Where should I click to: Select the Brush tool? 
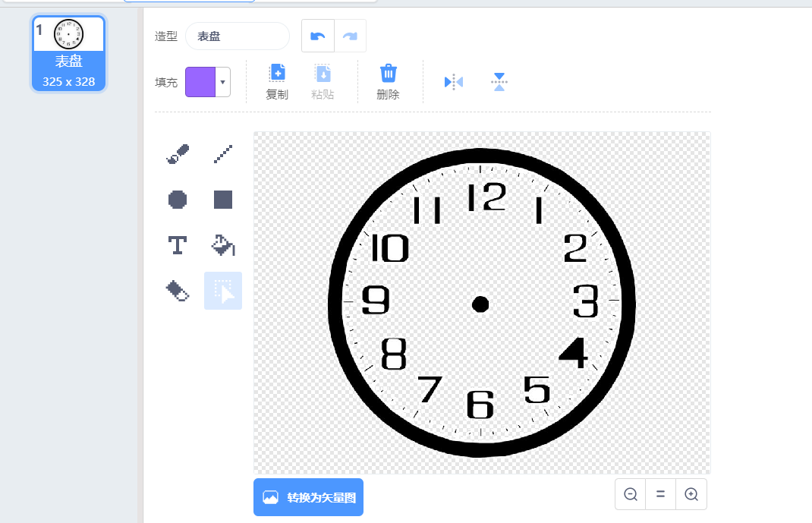pyautogui.click(x=178, y=155)
